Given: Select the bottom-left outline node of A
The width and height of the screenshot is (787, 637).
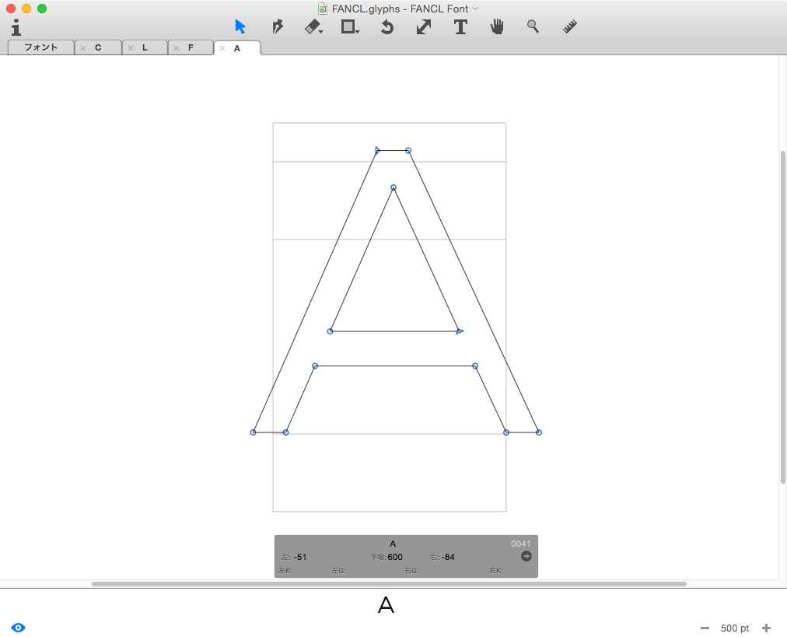Looking at the screenshot, I should [x=253, y=432].
